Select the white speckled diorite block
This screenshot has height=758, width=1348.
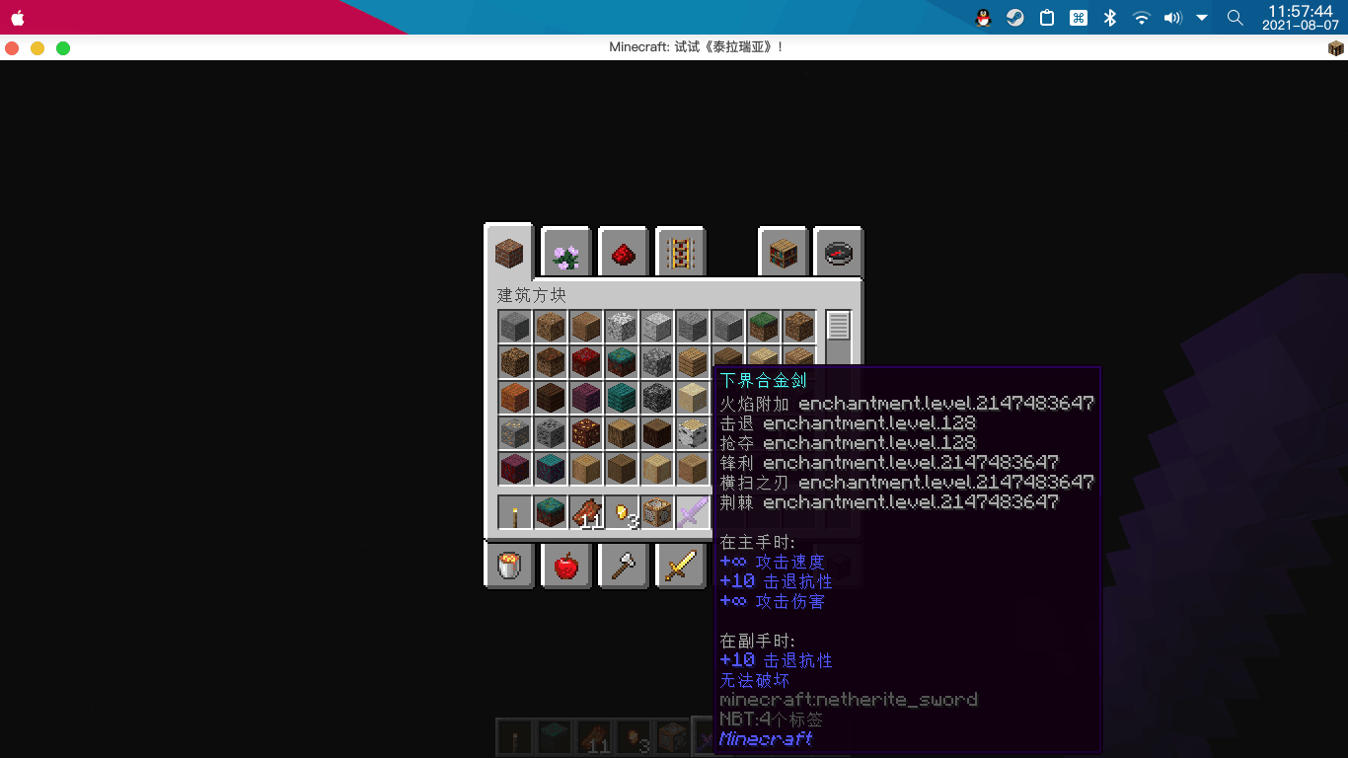(x=622, y=327)
